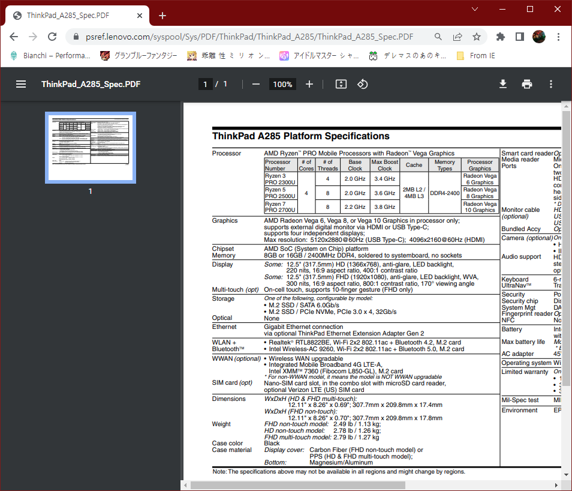Toggle the browser side panel

[519, 37]
